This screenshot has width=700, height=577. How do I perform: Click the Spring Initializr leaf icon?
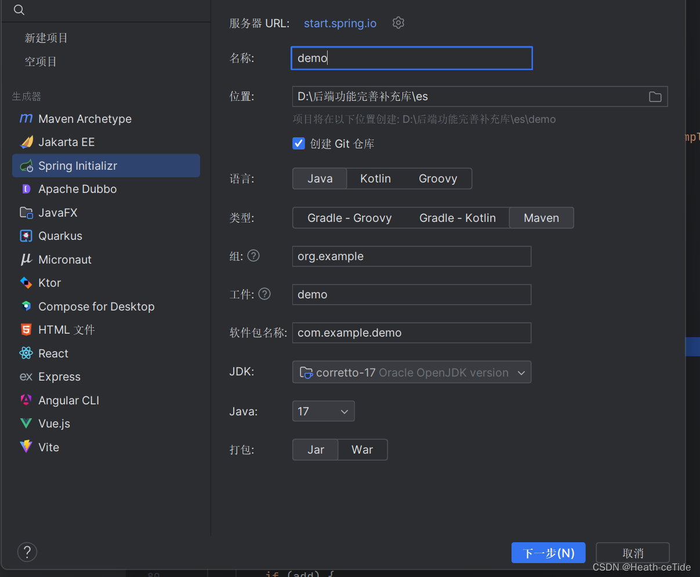pos(26,166)
